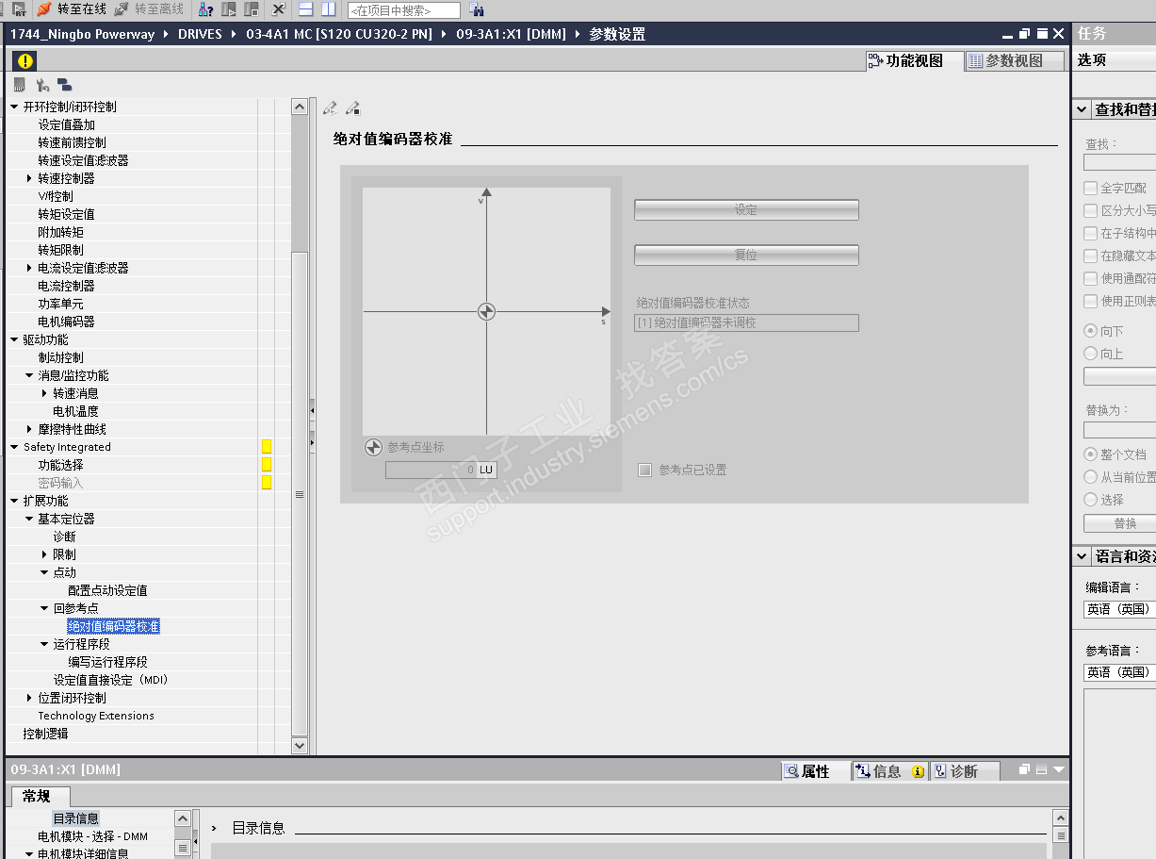The image size is (1156, 859).
Task: Toggle the 参考点已设置 checkbox
Action: point(645,470)
